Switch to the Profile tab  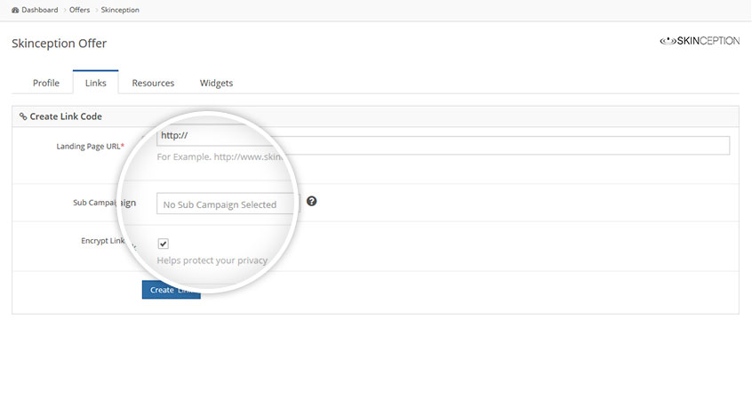click(x=46, y=84)
